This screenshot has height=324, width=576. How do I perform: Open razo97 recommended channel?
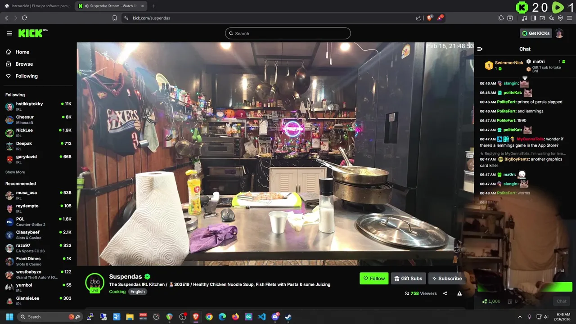coord(38,248)
